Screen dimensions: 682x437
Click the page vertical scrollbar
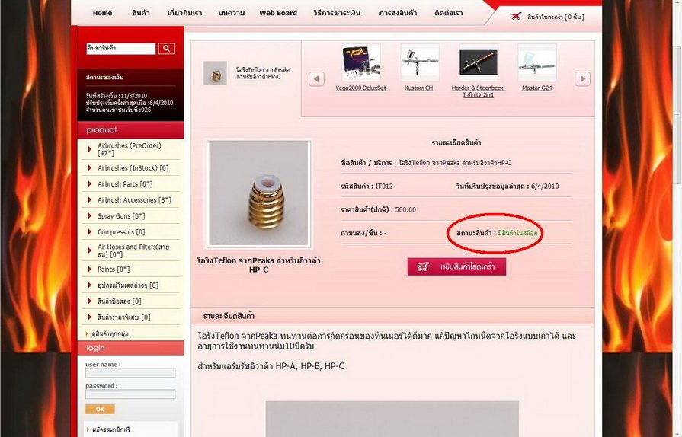(x=677, y=113)
